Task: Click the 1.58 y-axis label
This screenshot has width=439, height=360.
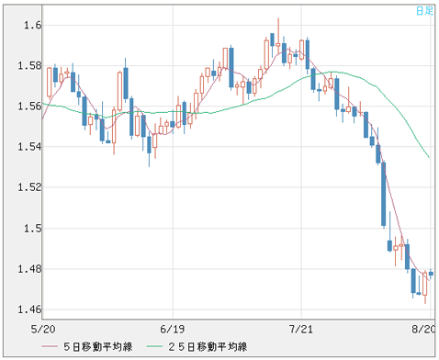Action: coord(29,65)
